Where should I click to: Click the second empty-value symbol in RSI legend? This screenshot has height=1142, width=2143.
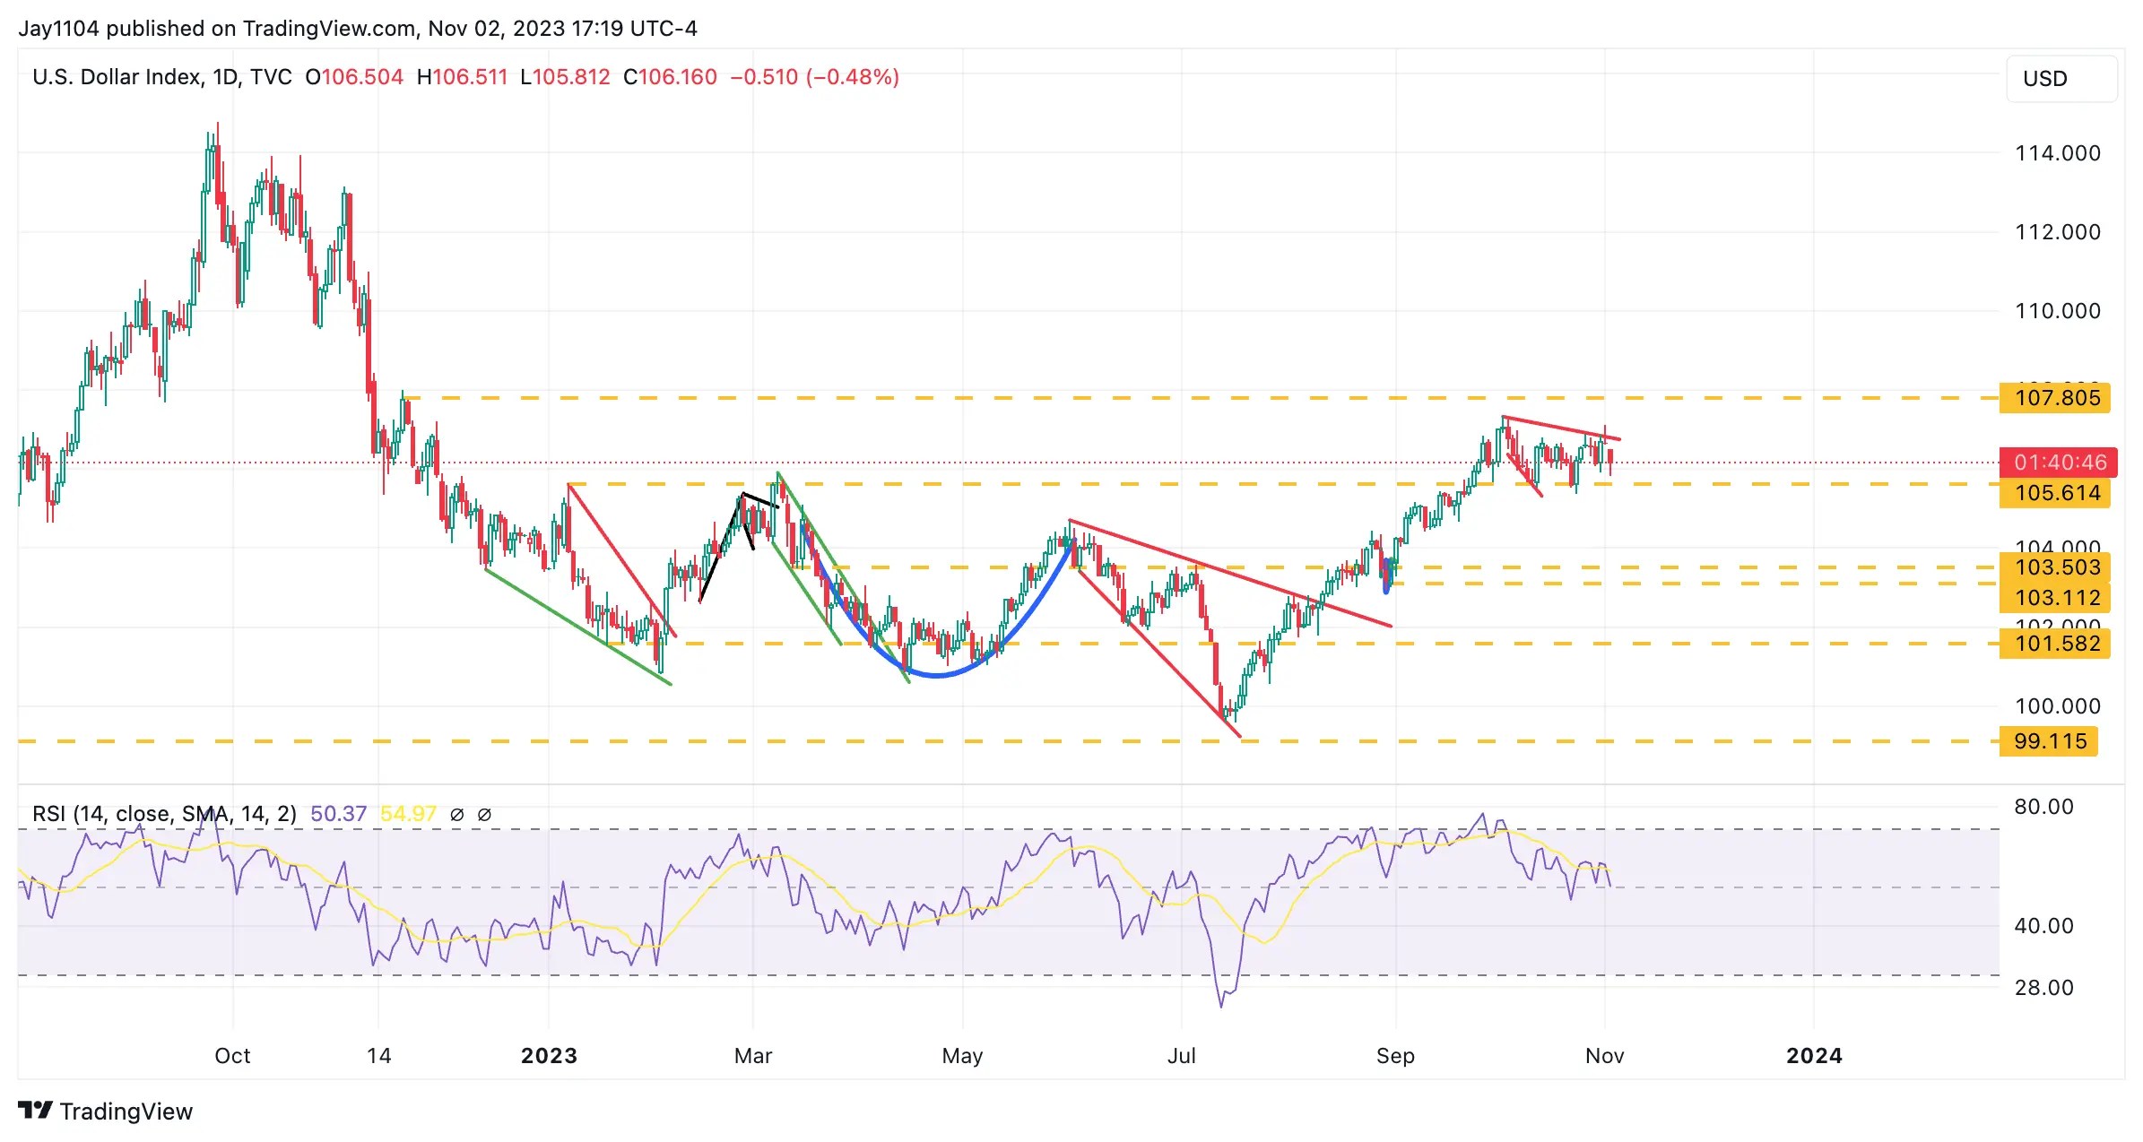[x=484, y=815]
